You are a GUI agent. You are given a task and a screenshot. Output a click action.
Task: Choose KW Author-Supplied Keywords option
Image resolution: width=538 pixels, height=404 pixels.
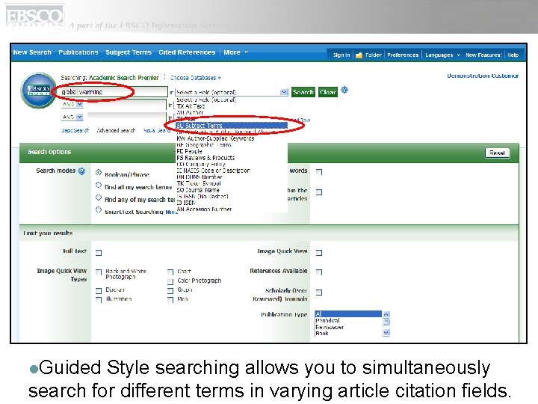pyautogui.click(x=232, y=138)
